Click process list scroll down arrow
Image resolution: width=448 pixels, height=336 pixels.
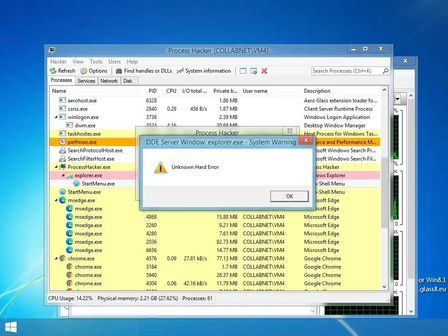384,287
